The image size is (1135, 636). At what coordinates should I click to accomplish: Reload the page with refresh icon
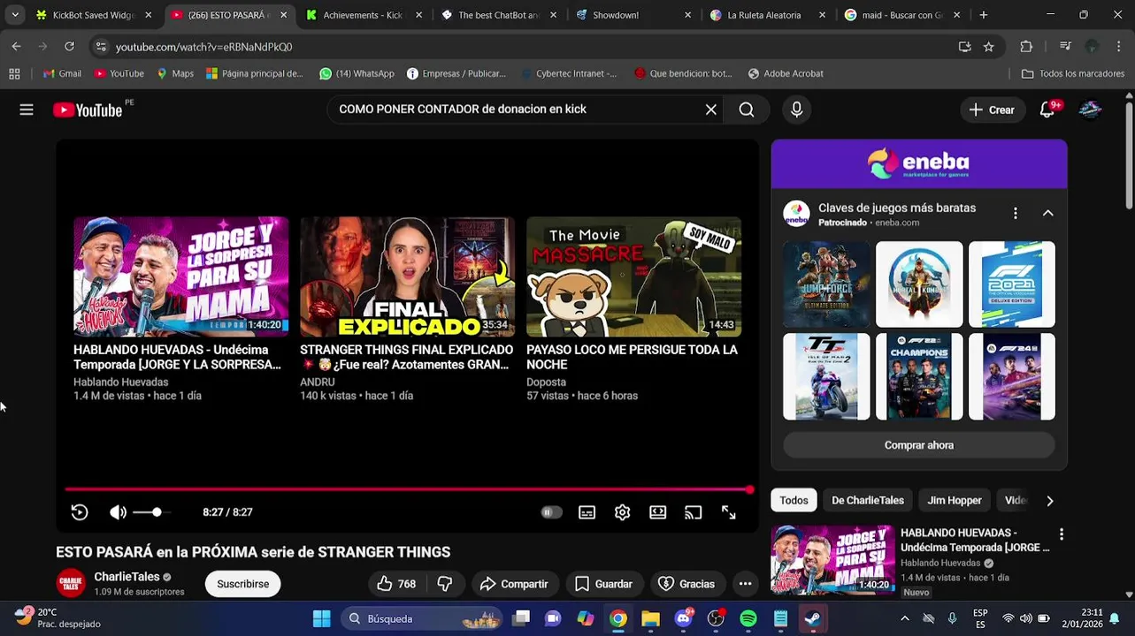pos(70,47)
